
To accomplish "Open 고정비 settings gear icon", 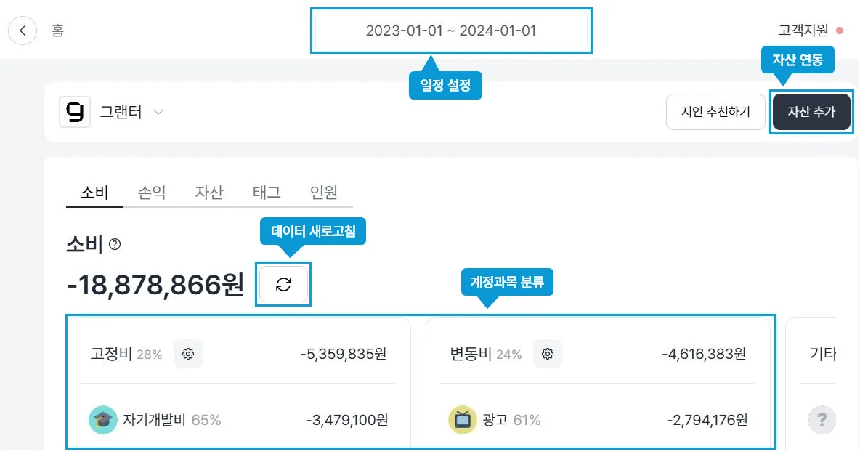I will (x=188, y=354).
